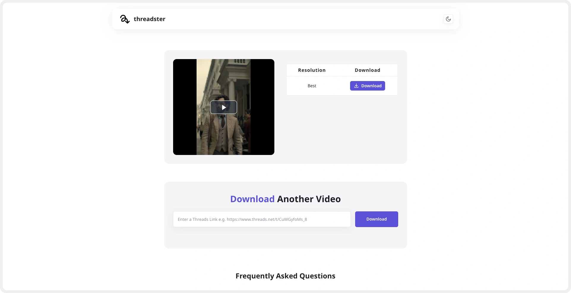This screenshot has height=293, width=571.
Task: Click the threadster logo icon
Action: pos(125,19)
